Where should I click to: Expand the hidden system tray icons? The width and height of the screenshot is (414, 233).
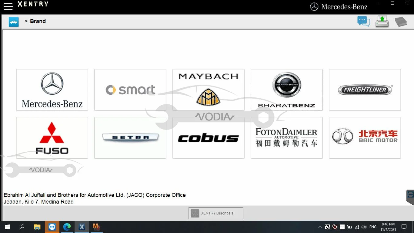tap(320, 227)
